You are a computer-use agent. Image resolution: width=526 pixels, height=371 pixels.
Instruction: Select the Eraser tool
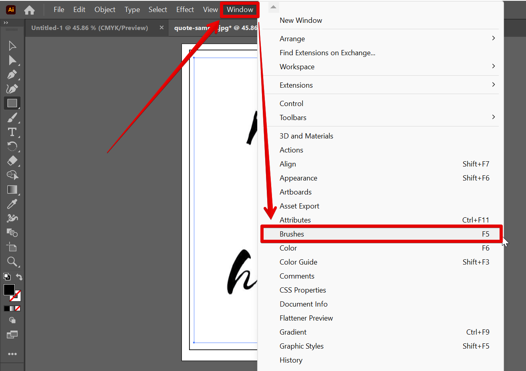[12, 160]
